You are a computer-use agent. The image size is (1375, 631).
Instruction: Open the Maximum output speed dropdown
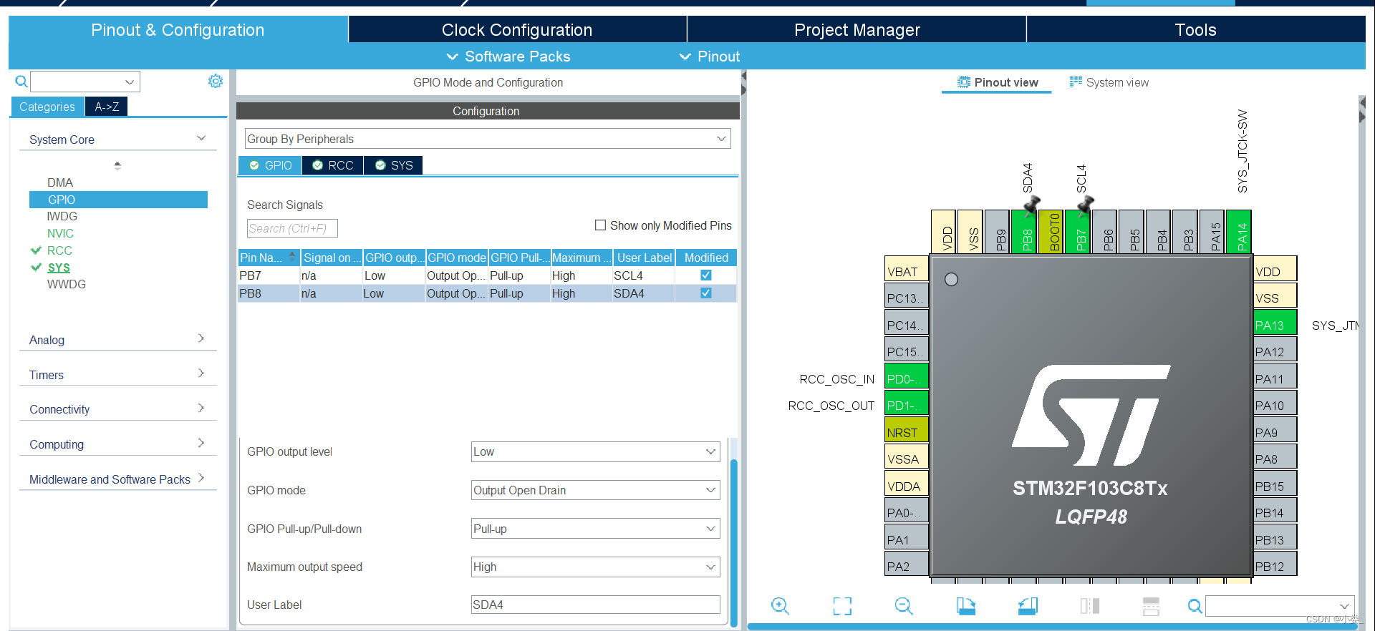coord(595,567)
